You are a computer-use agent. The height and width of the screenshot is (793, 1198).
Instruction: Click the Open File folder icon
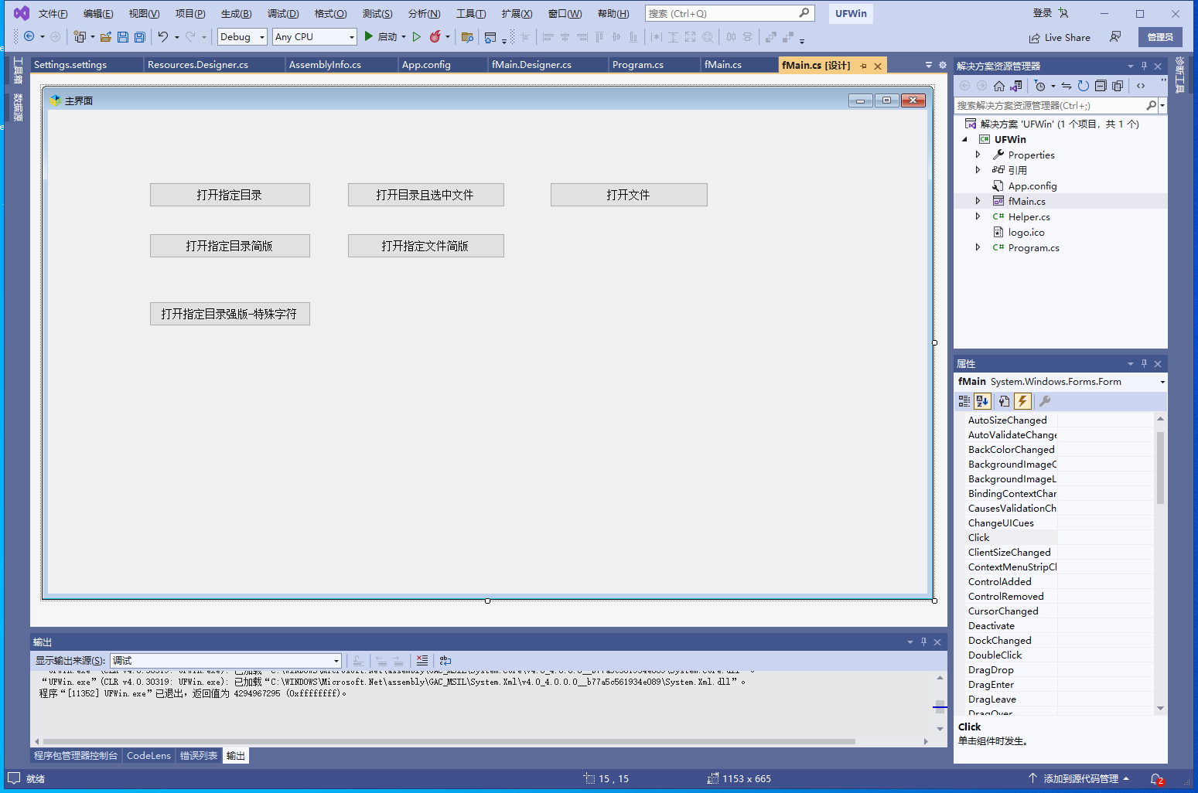coord(106,37)
